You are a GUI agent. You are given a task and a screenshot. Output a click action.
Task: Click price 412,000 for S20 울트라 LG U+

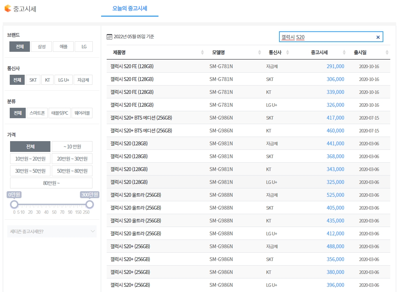click(x=335, y=234)
